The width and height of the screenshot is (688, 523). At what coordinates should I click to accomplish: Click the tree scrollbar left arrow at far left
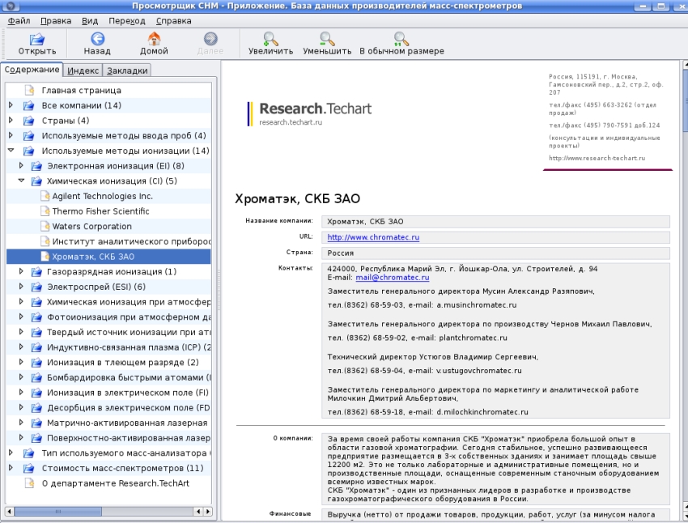[x=10, y=512]
